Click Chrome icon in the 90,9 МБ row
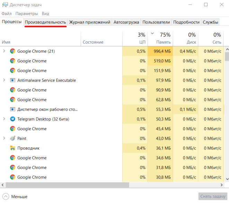 (12, 90)
